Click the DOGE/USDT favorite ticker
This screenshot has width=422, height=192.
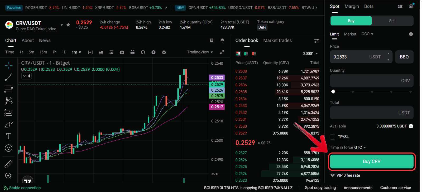coord(42,8)
